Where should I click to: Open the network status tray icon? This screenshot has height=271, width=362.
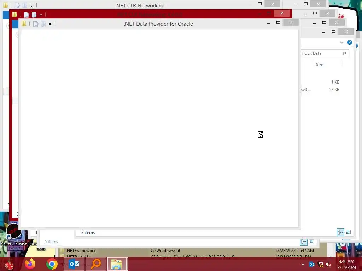pyautogui.click(x=320, y=264)
